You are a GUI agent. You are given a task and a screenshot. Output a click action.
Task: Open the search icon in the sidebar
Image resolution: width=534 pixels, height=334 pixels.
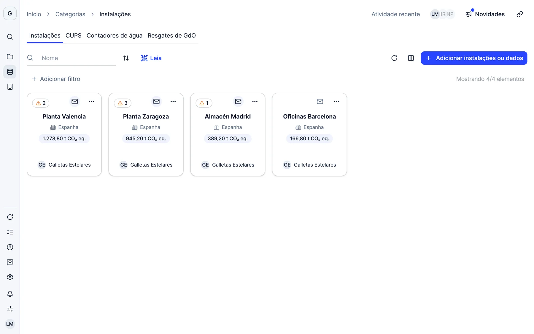click(x=10, y=37)
